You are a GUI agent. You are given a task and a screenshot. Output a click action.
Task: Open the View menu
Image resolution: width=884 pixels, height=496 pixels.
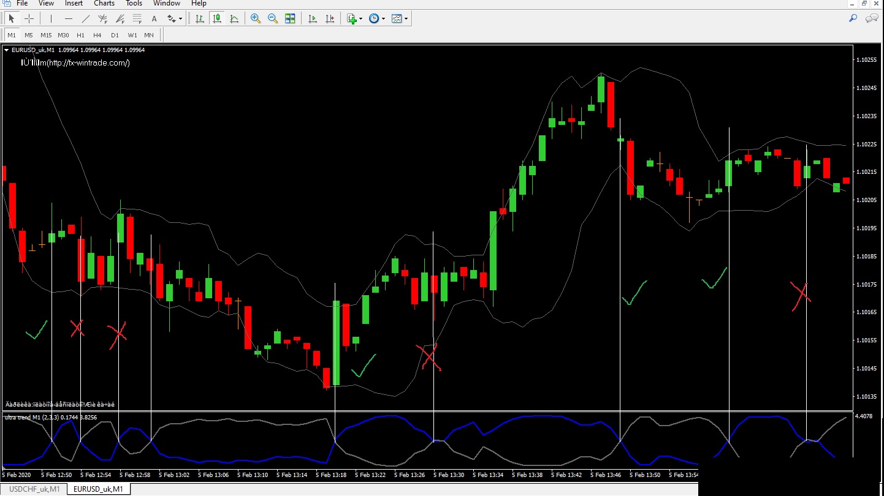(46, 3)
